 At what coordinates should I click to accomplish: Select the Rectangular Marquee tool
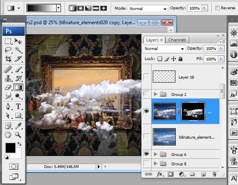[x=8, y=41]
